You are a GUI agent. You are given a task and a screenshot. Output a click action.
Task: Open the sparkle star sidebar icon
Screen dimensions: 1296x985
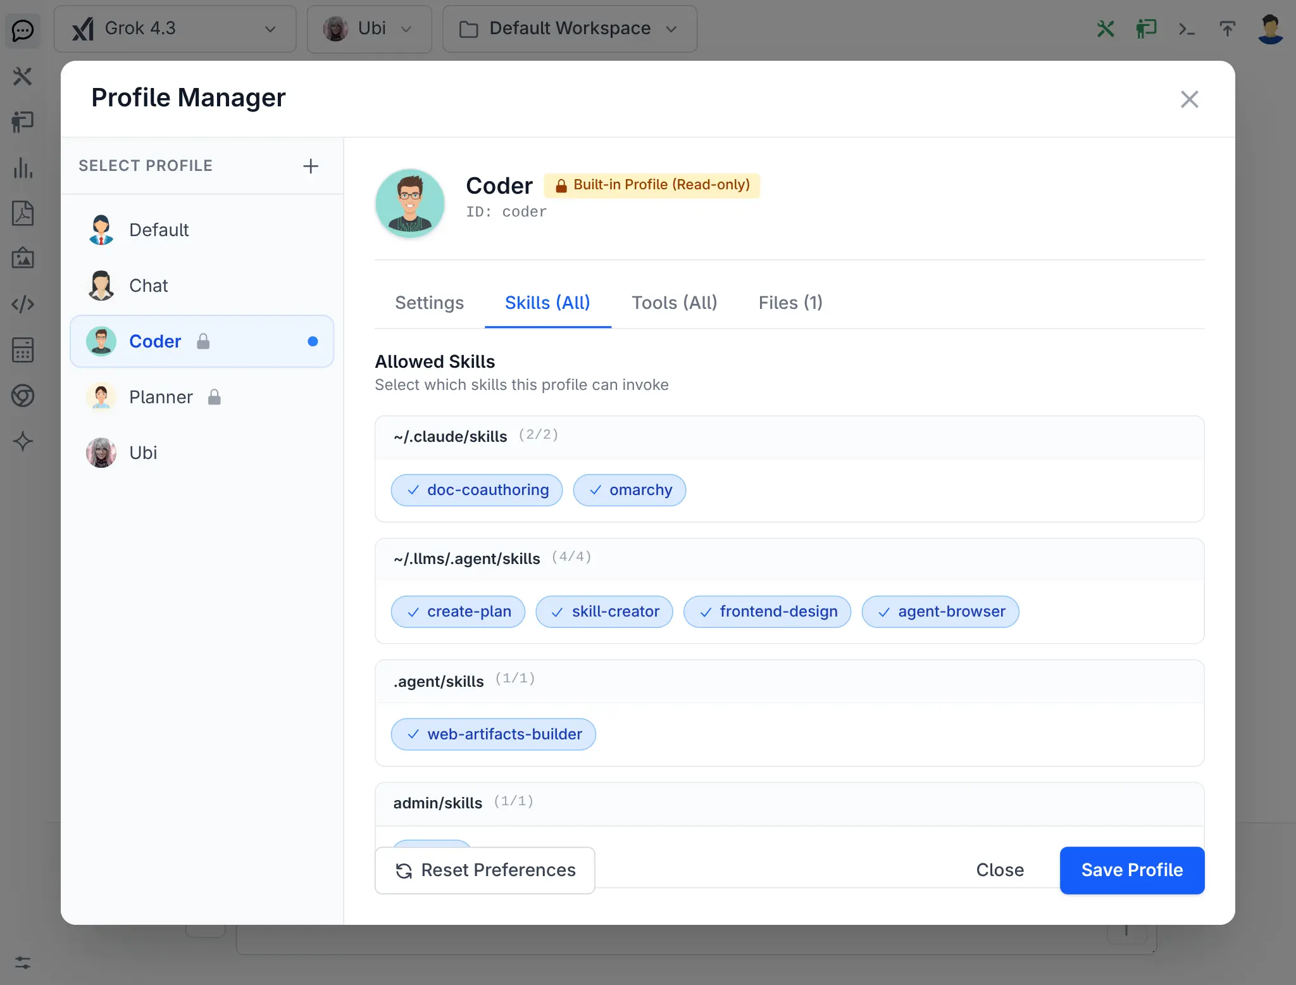(x=23, y=441)
